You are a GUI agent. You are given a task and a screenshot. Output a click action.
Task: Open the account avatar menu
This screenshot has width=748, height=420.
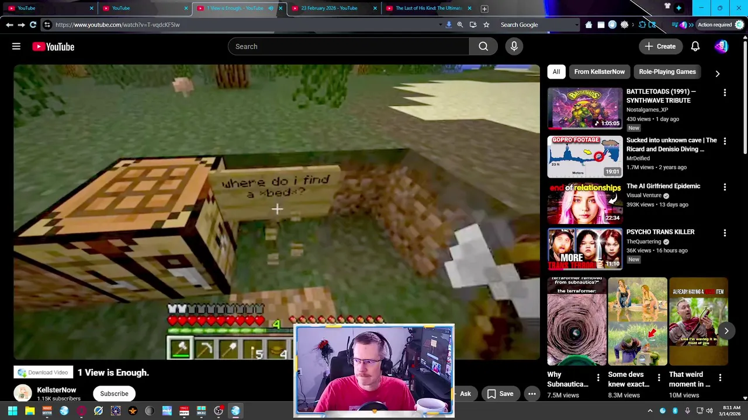(x=721, y=47)
